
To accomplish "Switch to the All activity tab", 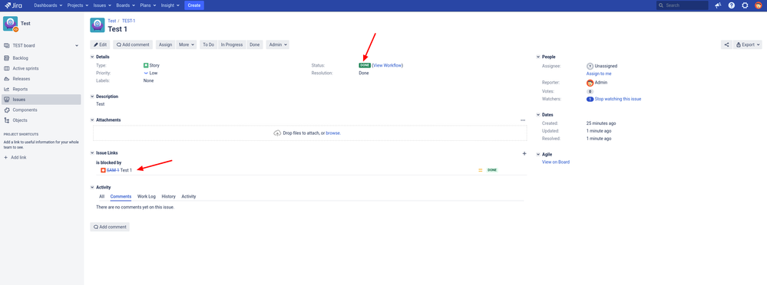I will click(x=102, y=197).
